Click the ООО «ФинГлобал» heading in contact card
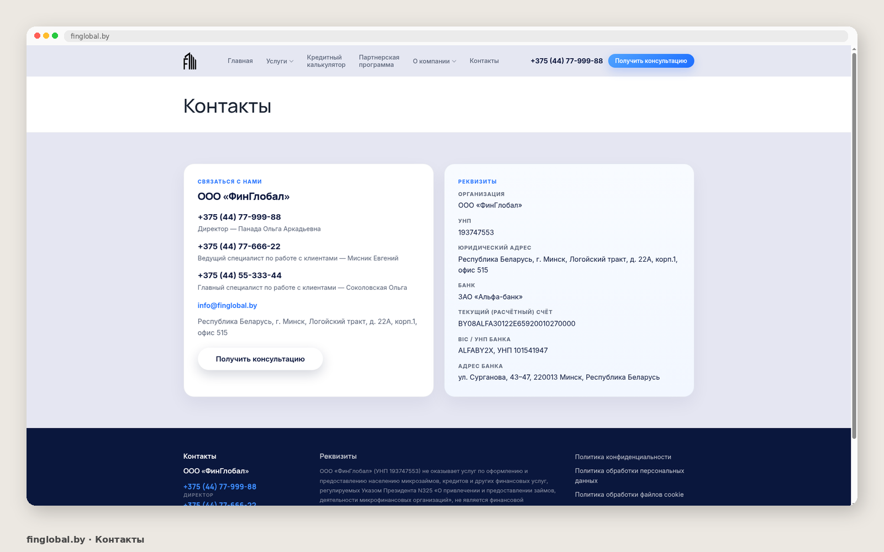 point(244,197)
